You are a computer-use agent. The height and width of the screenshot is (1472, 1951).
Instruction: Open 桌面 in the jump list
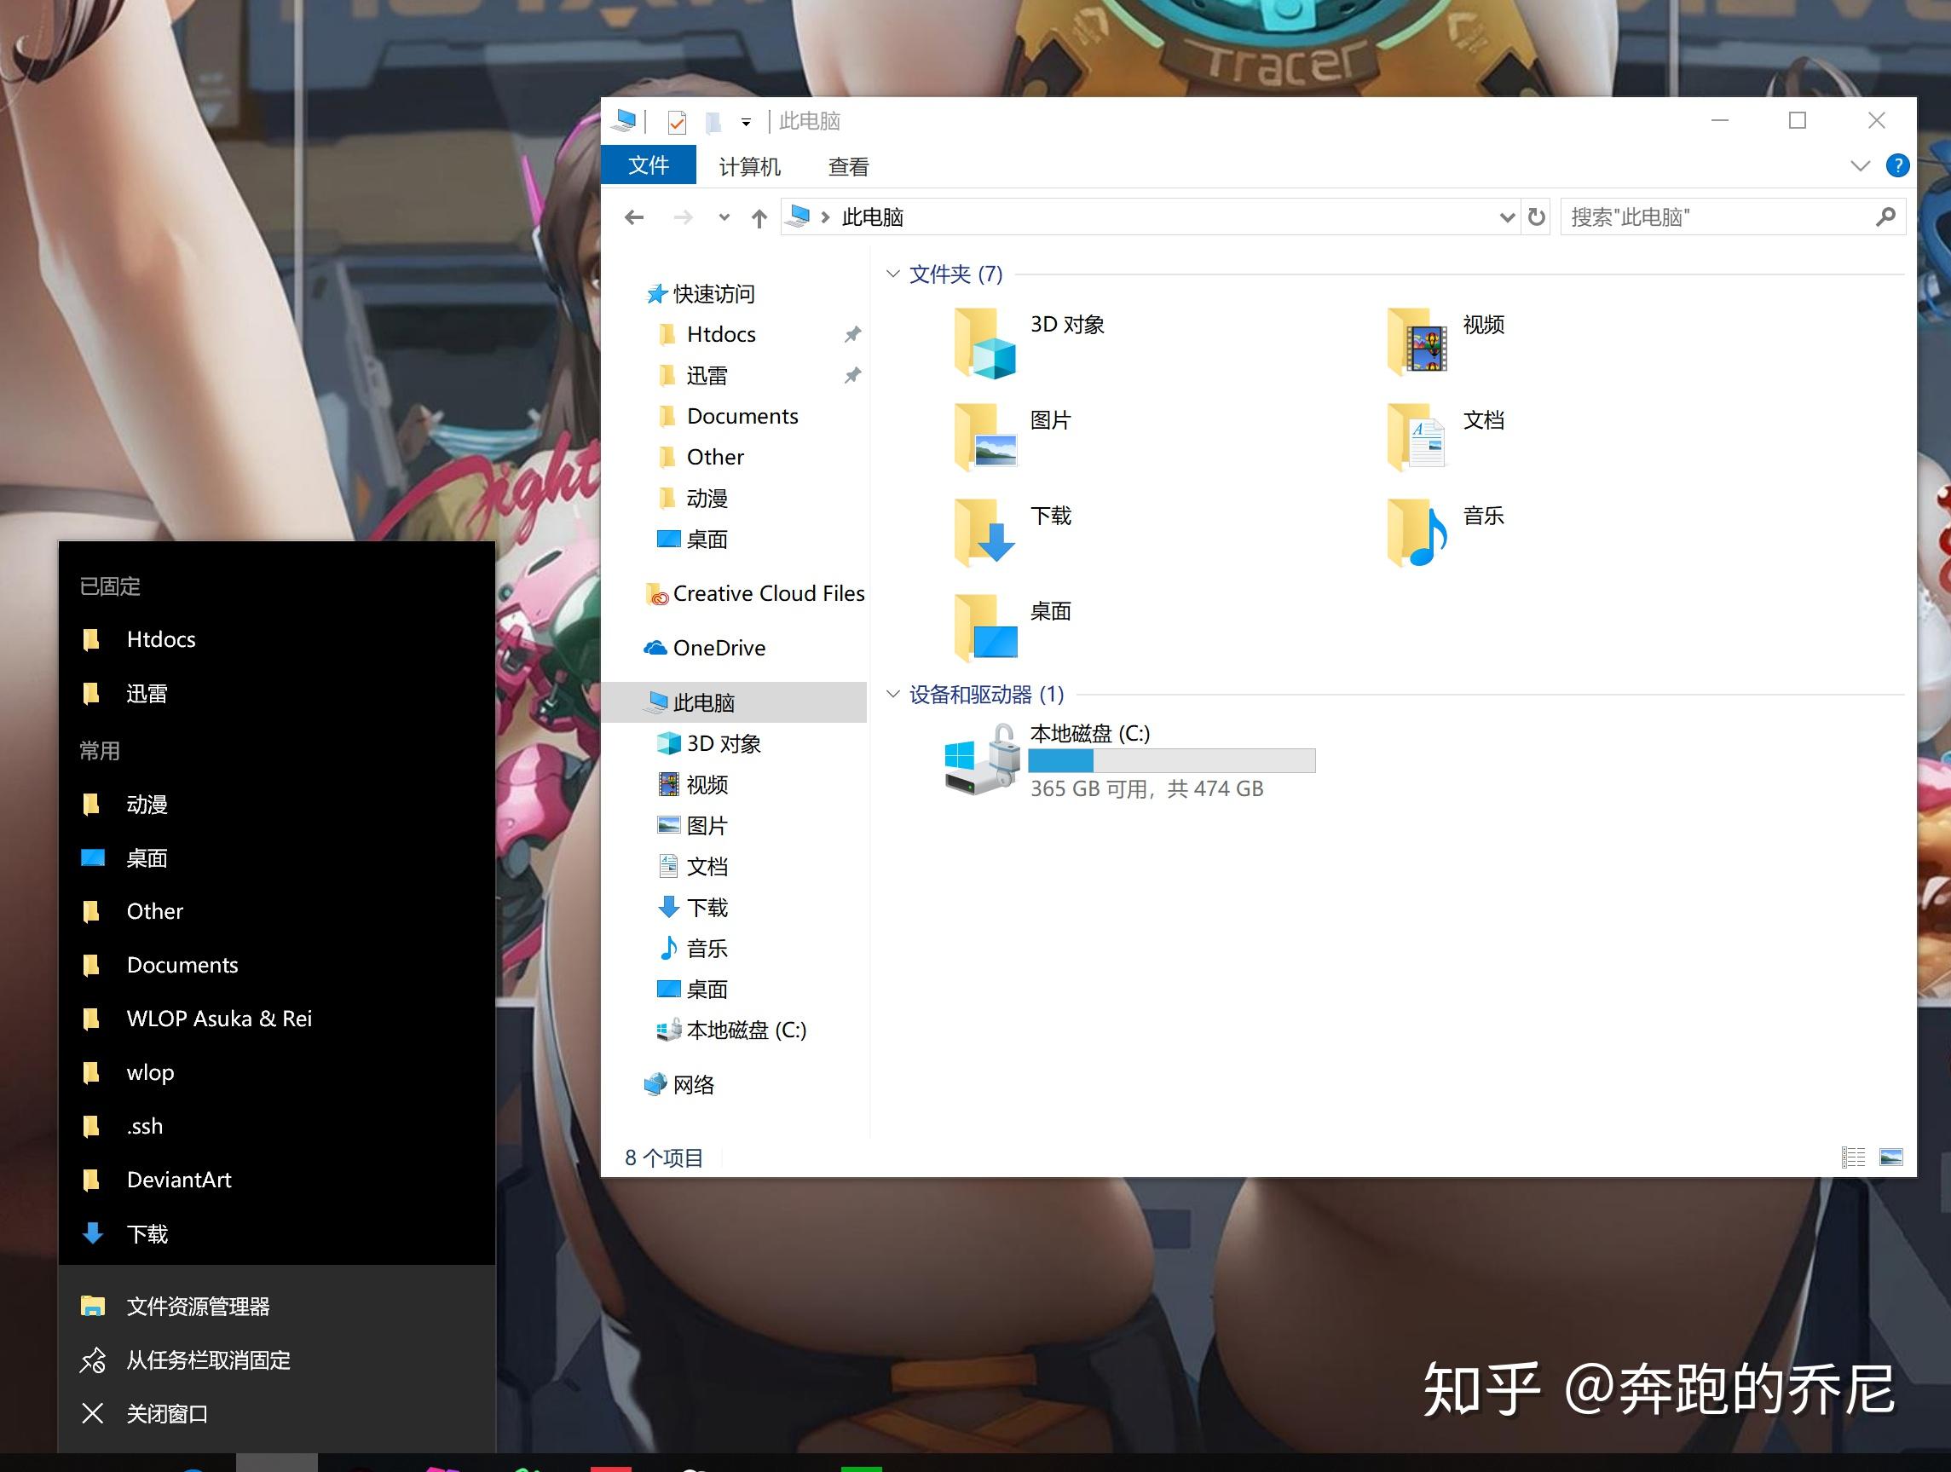click(277, 858)
